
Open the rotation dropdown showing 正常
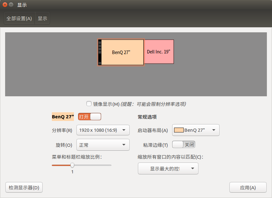[103, 145]
